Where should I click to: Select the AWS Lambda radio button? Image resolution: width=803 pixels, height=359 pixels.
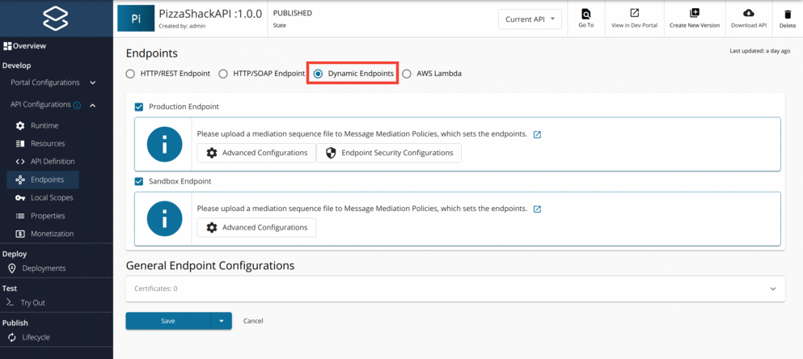pyautogui.click(x=407, y=74)
